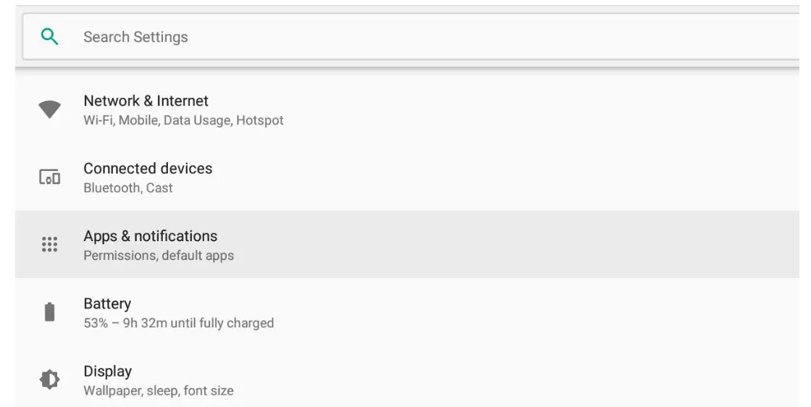Tap the '53% – 9h 32m until fully charged' text
Screen dimensions: 811x407
click(x=178, y=323)
